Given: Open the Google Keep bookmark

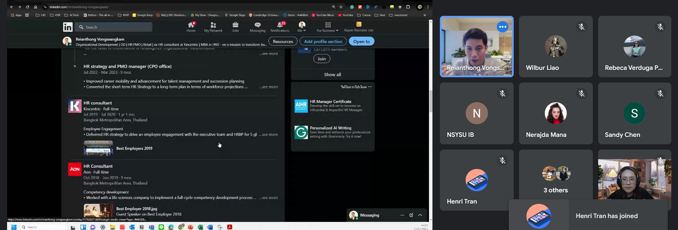Looking at the screenshot, I should point(143,15).
